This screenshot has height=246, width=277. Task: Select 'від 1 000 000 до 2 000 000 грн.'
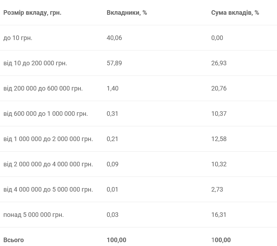tap(48, 139)
